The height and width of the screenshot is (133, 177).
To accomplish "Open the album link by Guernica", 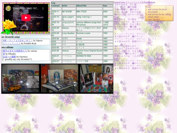I will 9,57.
